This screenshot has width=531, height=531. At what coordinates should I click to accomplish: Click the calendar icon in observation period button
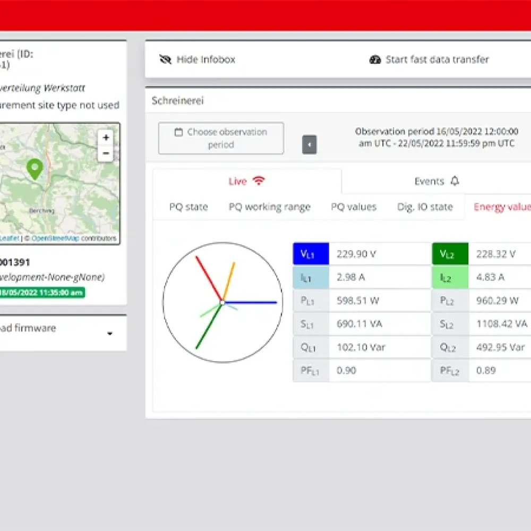[x=178, y=132]
